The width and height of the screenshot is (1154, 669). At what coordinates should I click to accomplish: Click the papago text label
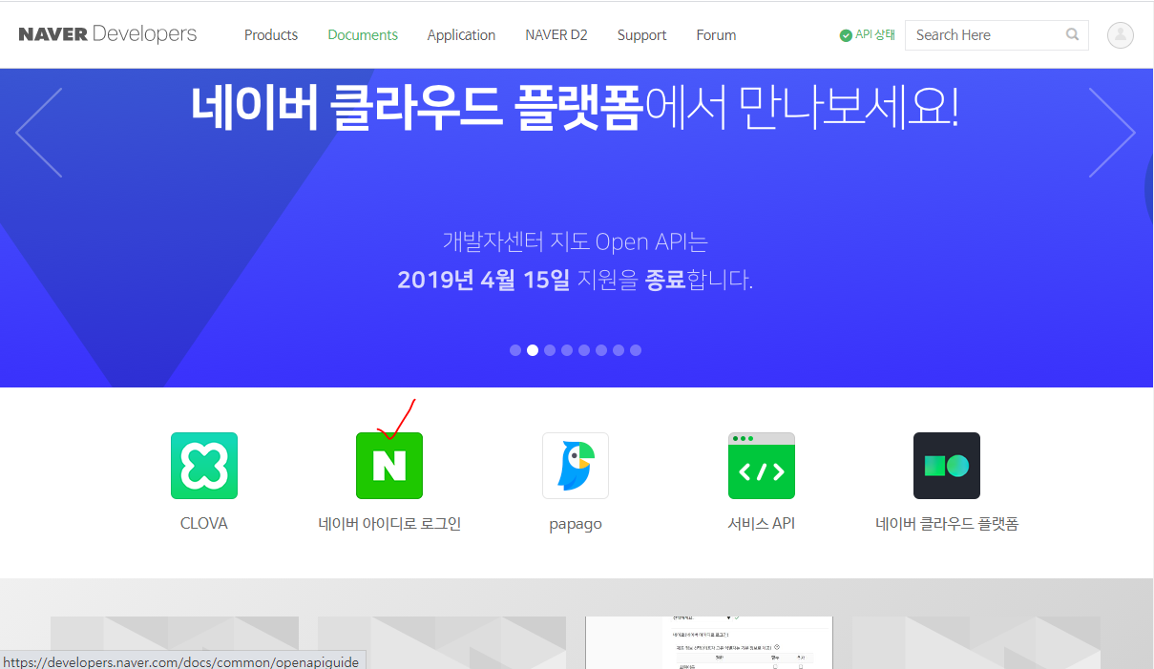[576, 525]
